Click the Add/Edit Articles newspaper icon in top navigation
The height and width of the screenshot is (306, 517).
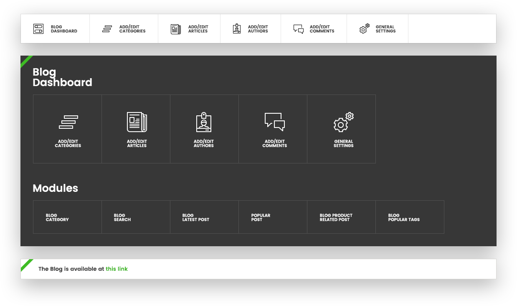(176, 29)
